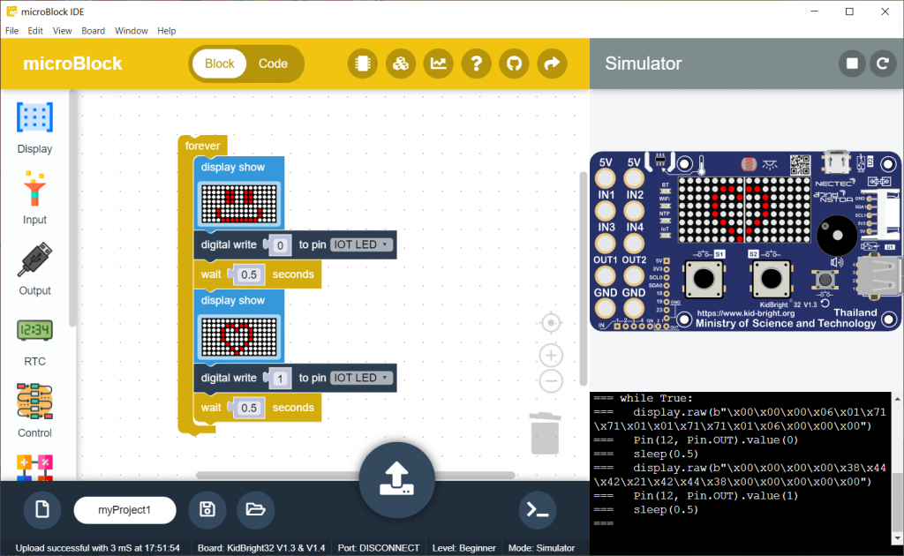Click the console output scrollbar
This screenshot has width=904, height=556.
pyautogui.click(x=898, y=504)
